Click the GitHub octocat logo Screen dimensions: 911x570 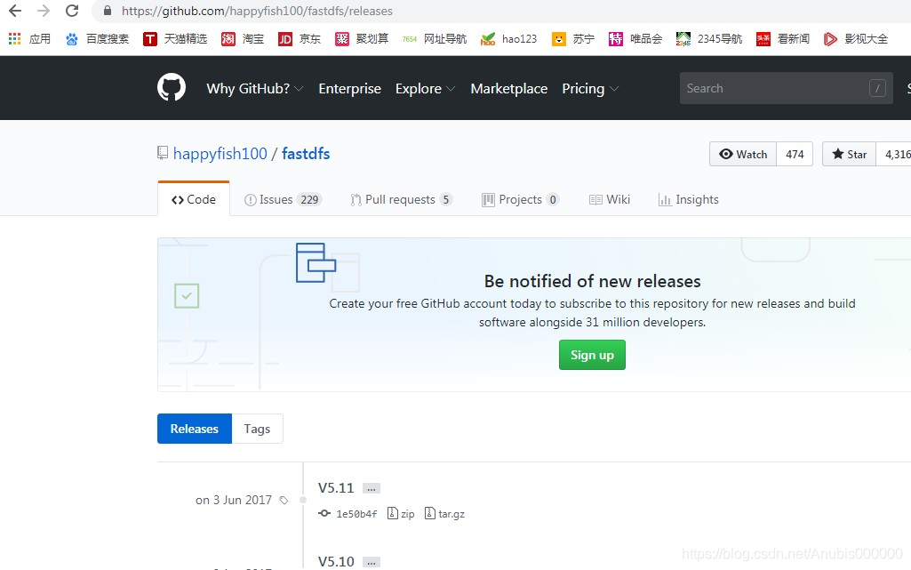point(172,88)
